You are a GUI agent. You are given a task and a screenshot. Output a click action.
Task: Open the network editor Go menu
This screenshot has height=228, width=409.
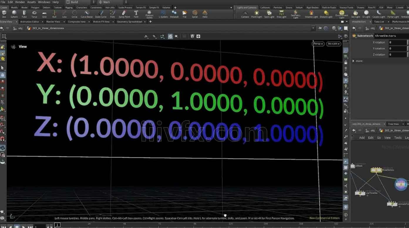pos(379,138)
